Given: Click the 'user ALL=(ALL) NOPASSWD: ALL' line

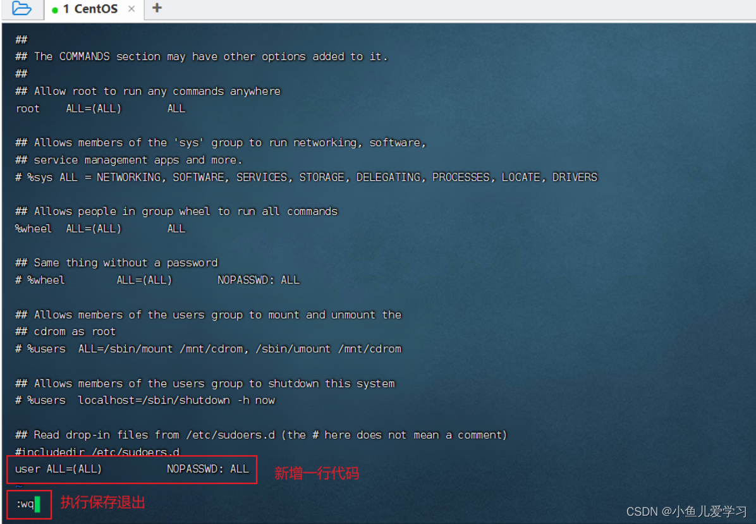Looking at the screenshot, I should click(x=131, y=469).
